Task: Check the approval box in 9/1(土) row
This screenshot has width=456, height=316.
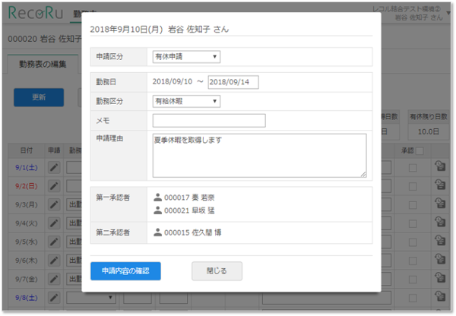Action: tap(413, 168)
